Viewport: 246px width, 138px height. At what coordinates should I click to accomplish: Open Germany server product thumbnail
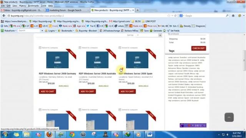click(57, 60)
